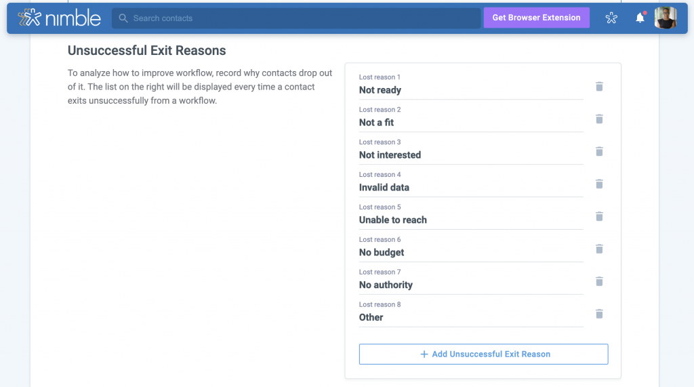Image resolution: width=694 pixels, height=387 pixels.
Task: Select the 'Invalid data' text field
Action: coord(470,188)
